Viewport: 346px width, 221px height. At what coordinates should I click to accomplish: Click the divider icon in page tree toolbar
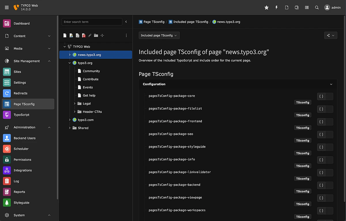102,35
